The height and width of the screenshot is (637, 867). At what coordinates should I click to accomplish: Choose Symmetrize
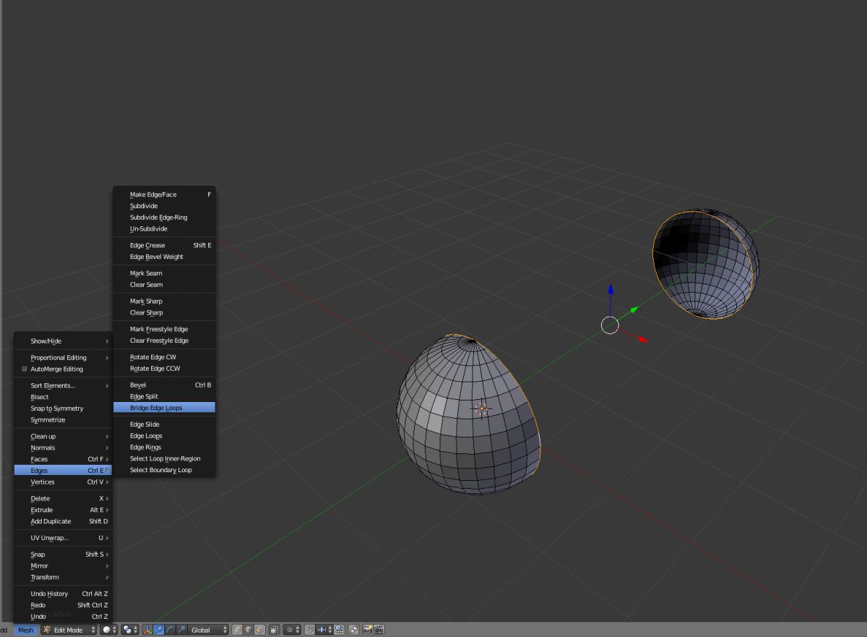click(63, 420)
